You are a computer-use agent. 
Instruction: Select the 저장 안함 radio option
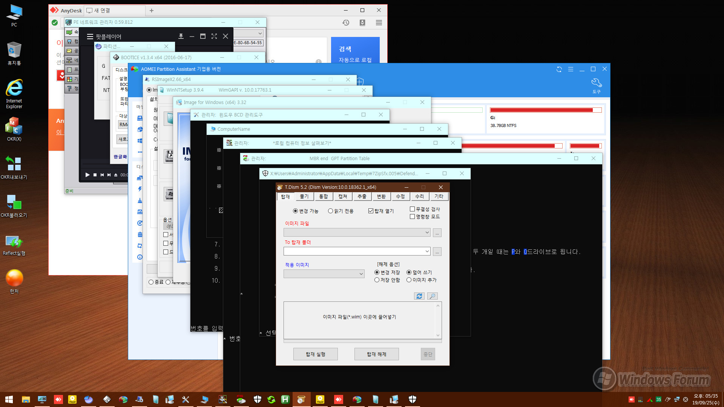(387, 280)
